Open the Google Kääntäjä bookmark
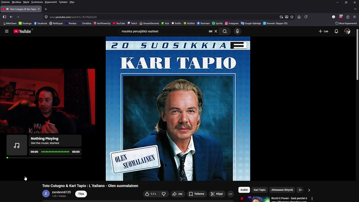 251,23
